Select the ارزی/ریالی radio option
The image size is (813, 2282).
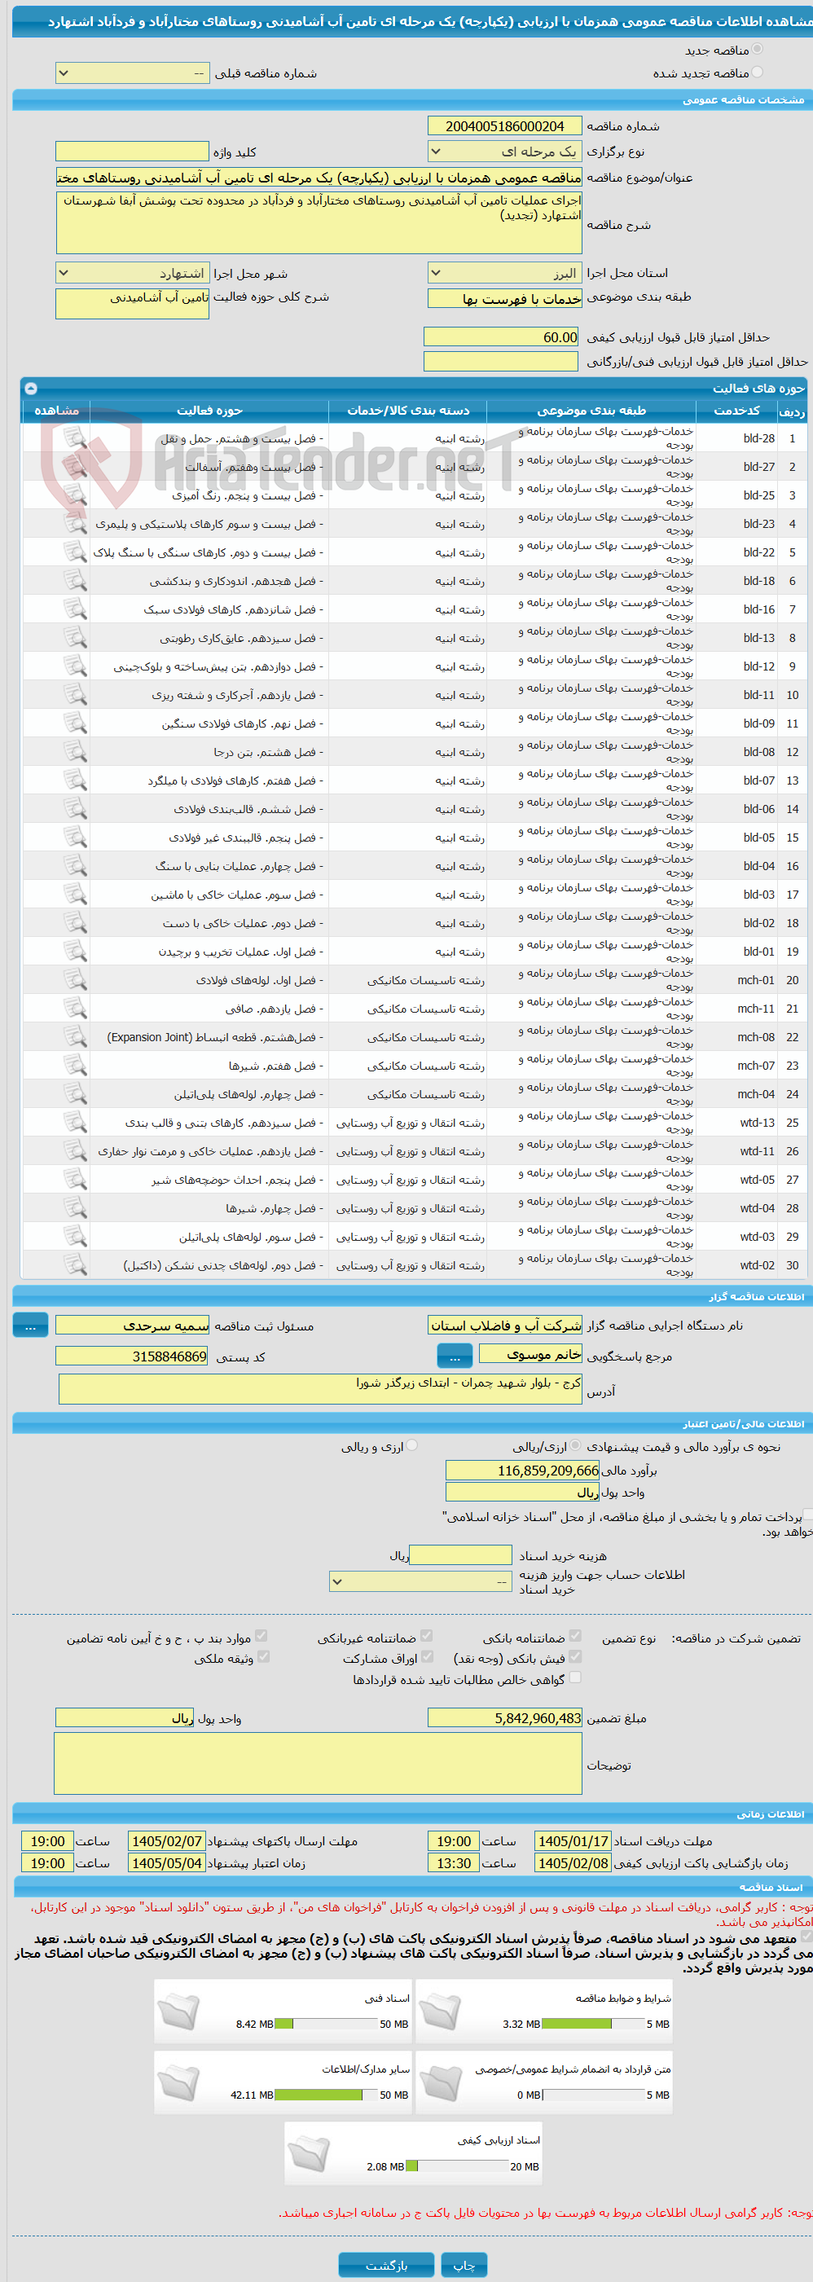[x=577, y=1446]
